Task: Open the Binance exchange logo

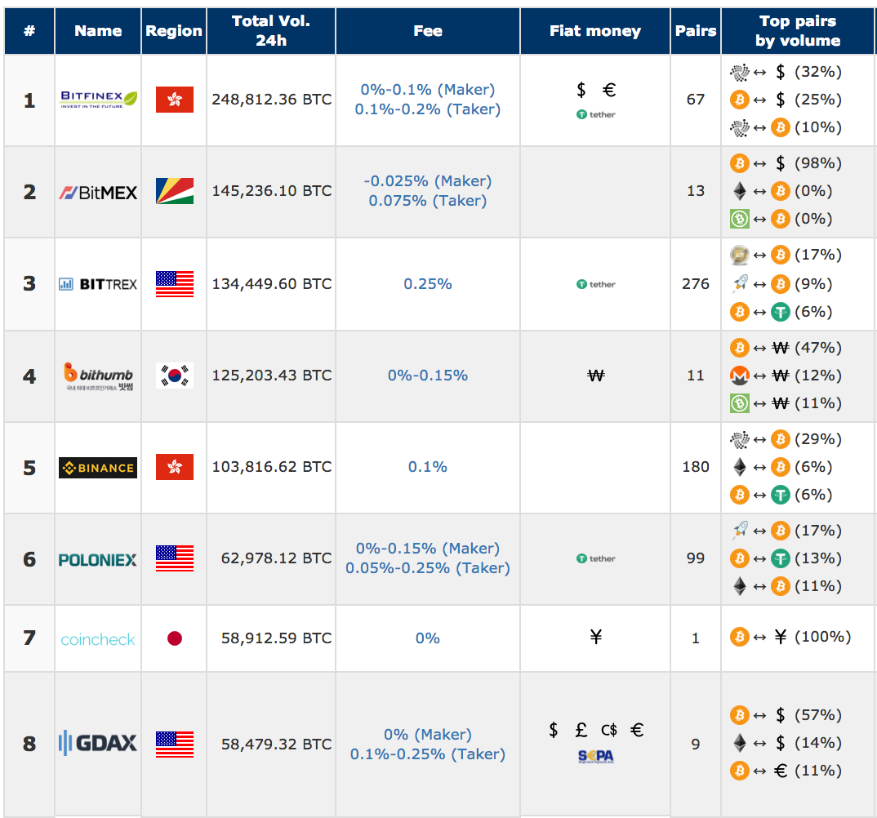Action: [x=98, y=468]
